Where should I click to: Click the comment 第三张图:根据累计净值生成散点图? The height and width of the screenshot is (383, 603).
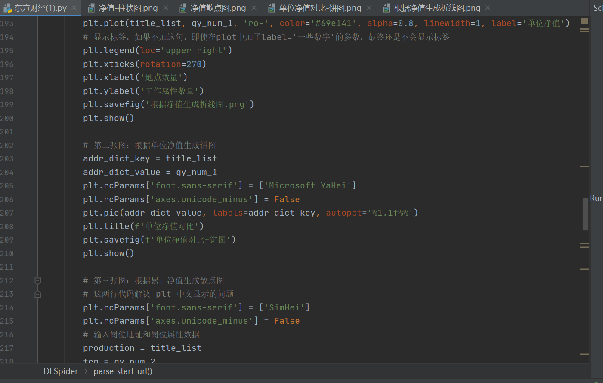click(x=154, y=281)
